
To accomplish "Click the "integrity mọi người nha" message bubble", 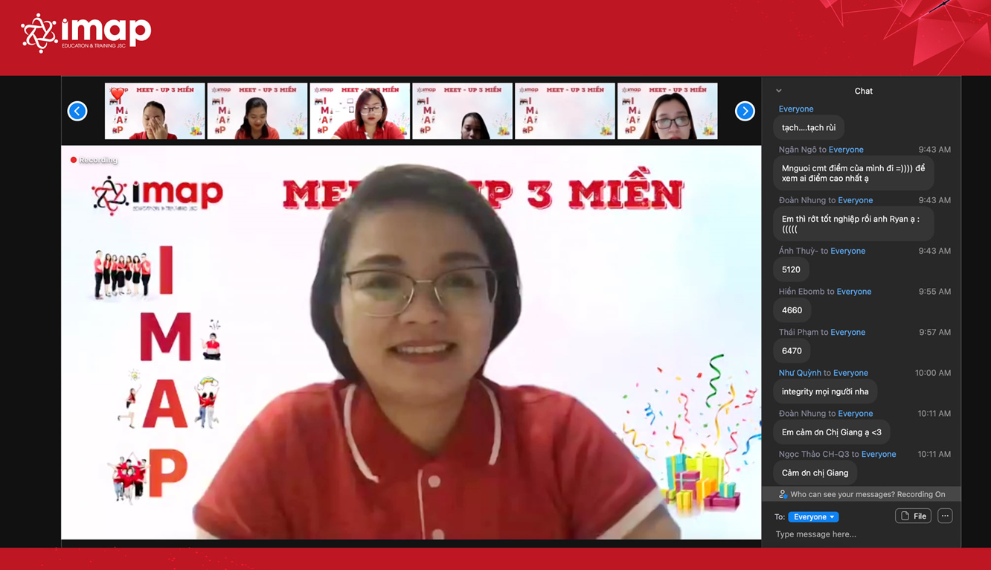I will pos(825,391).
